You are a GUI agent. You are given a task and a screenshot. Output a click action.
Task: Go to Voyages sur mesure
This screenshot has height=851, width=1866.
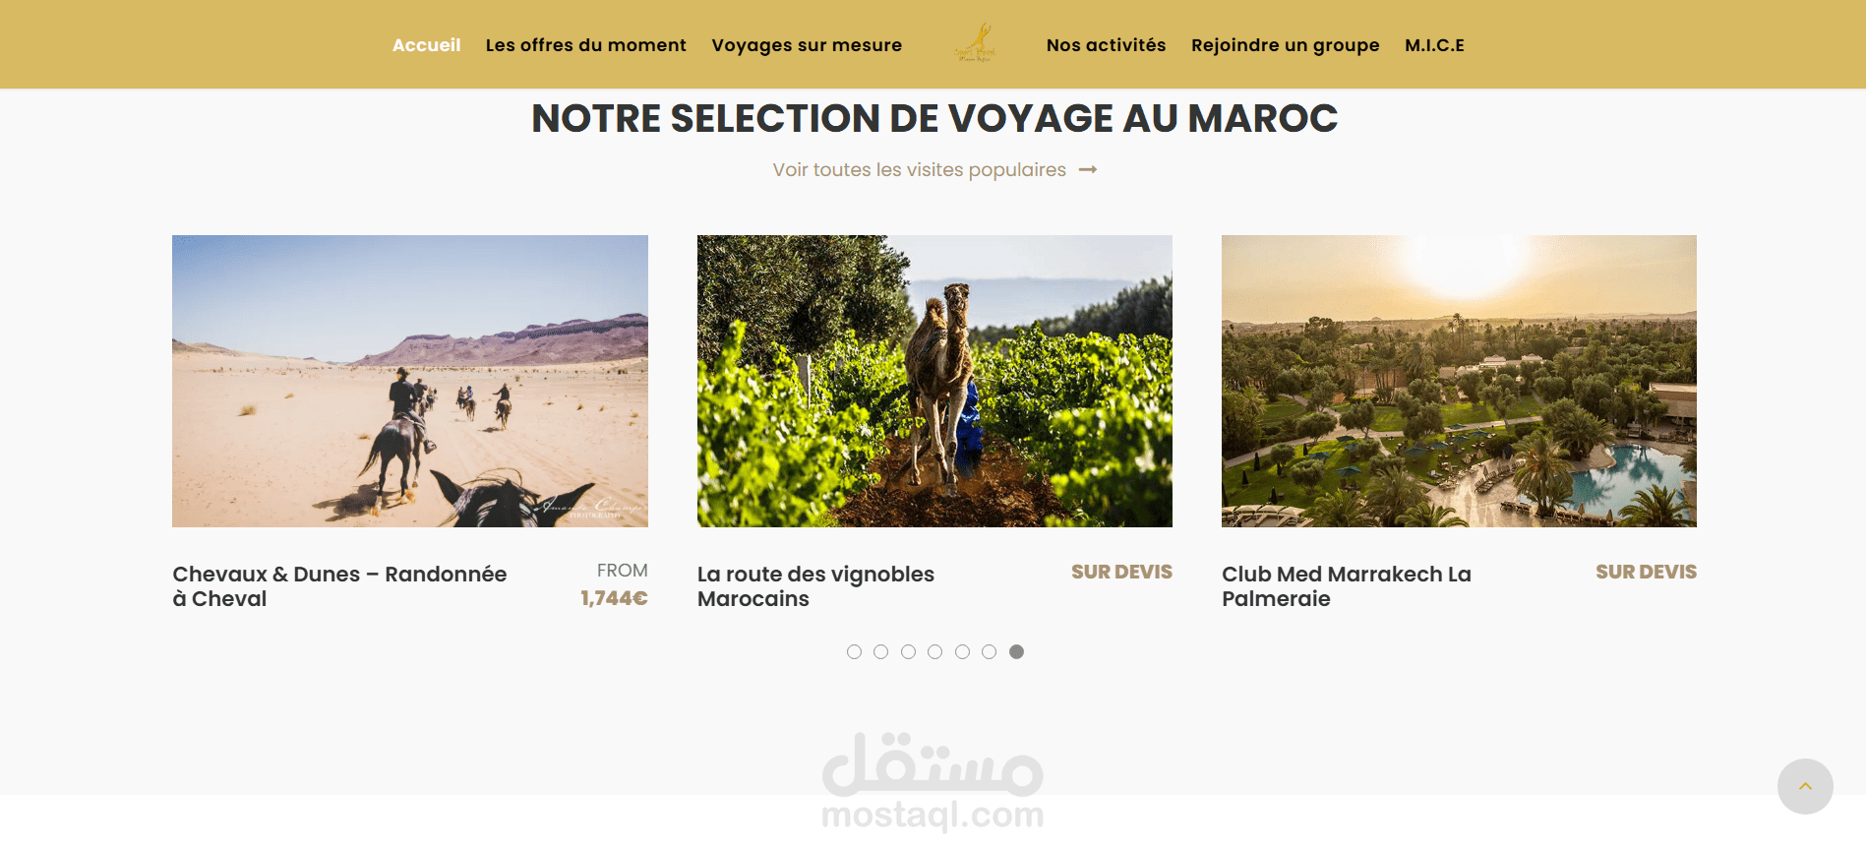click(807, 45)
